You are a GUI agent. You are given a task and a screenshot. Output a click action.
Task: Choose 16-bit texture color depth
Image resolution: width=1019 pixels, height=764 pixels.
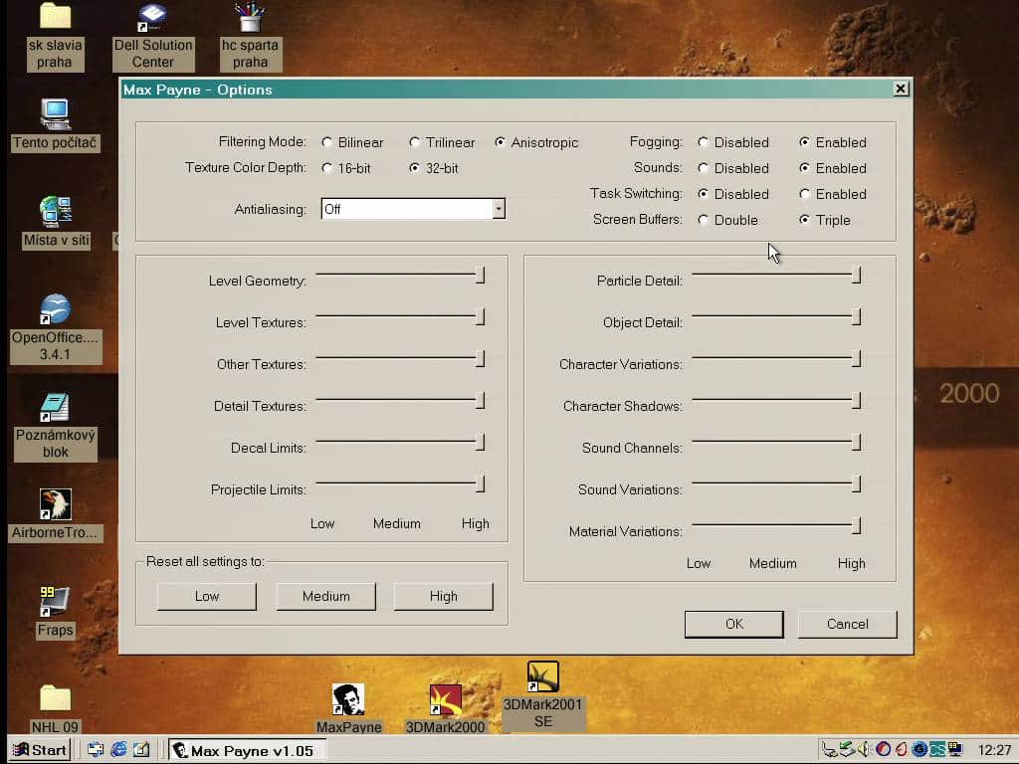(x=326, y=168)
